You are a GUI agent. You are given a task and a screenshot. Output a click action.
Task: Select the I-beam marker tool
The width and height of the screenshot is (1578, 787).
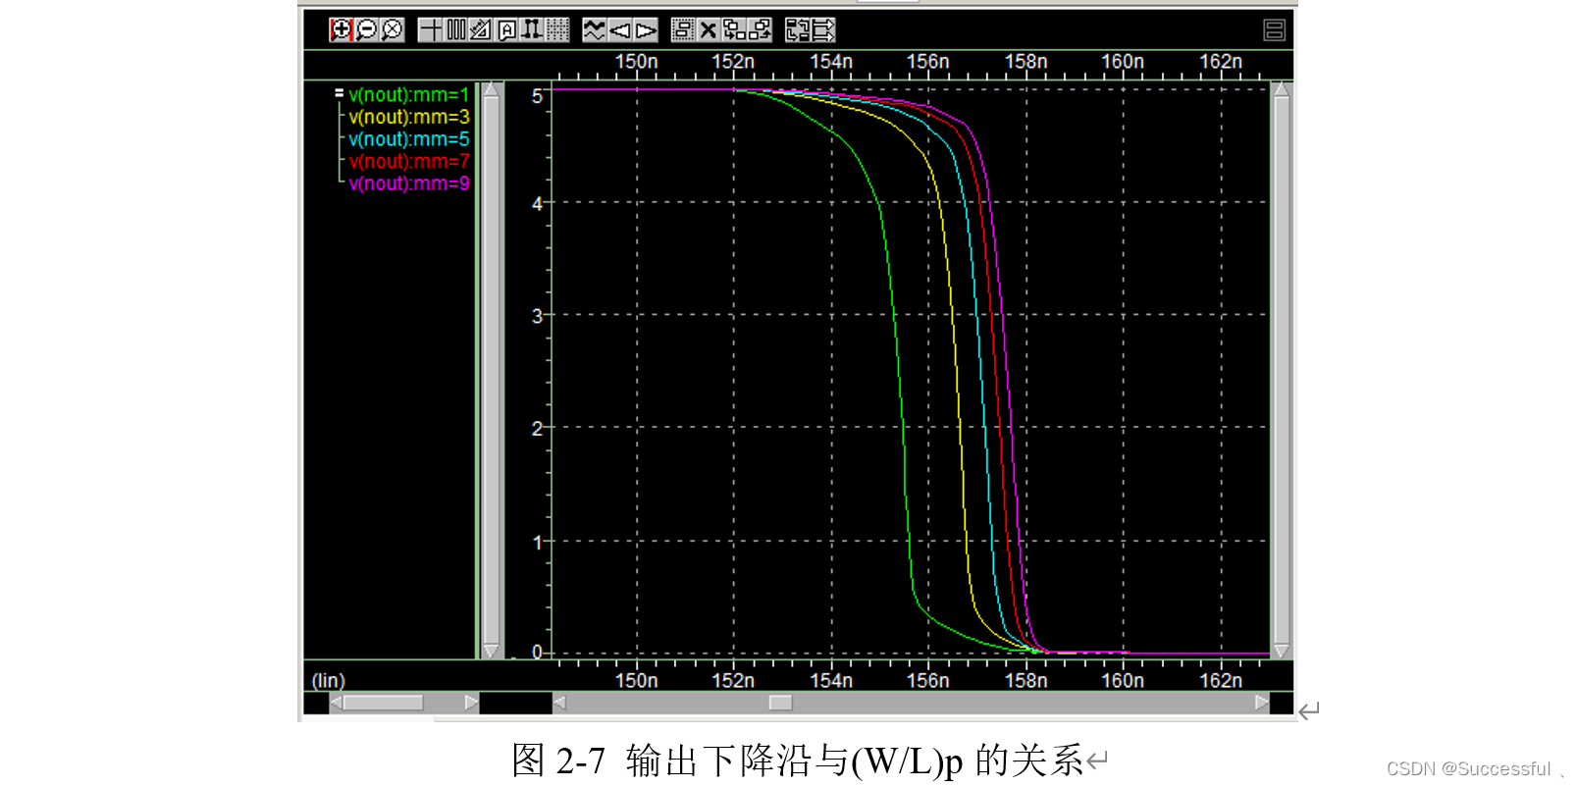[x=532, y=30]
